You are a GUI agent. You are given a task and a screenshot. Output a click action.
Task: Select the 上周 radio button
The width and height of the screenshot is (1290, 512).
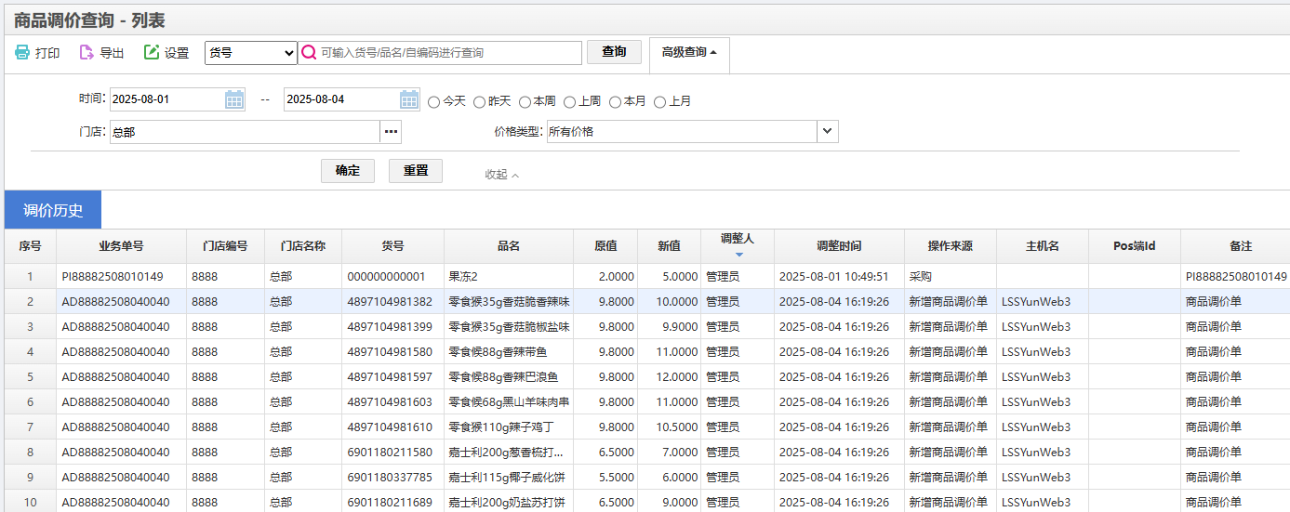(x=570, y=102)
